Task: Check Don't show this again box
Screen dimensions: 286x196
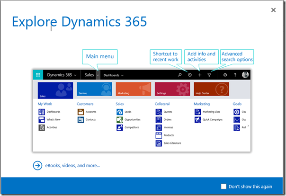Action: point(223,187)
